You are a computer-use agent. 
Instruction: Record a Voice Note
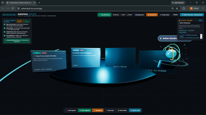[110, 110]
